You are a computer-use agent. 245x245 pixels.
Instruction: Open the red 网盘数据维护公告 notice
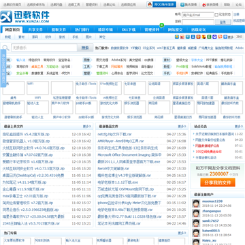[207, 146]
